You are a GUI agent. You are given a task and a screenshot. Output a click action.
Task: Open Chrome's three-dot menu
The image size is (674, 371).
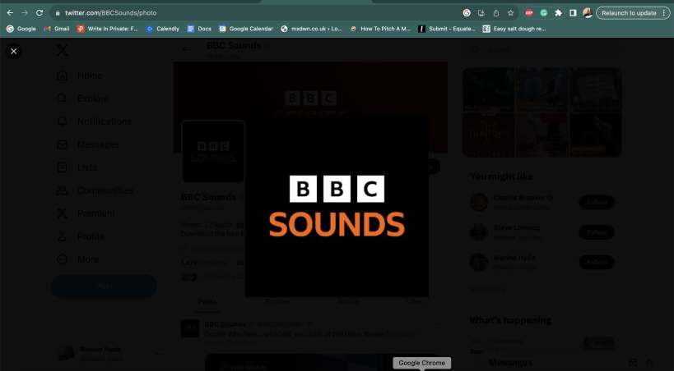(664, 13)
